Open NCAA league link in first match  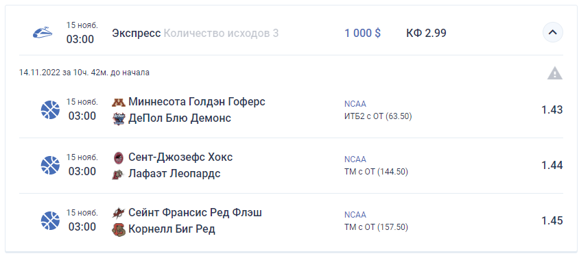pos(355,104)
